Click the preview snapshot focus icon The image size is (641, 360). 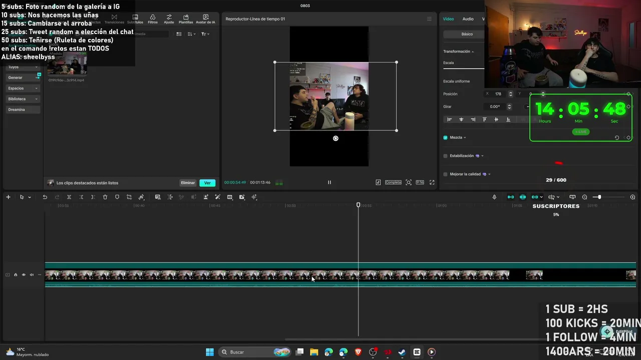(x=409, y=182)
